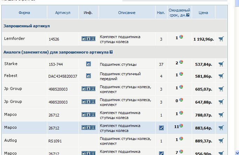239x155 pixels.
Task: Click 'Подшипник ступичный передний' description
Action: coord(120,76)
